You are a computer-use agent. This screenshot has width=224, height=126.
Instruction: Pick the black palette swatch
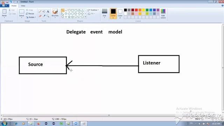tap(125, 10)
